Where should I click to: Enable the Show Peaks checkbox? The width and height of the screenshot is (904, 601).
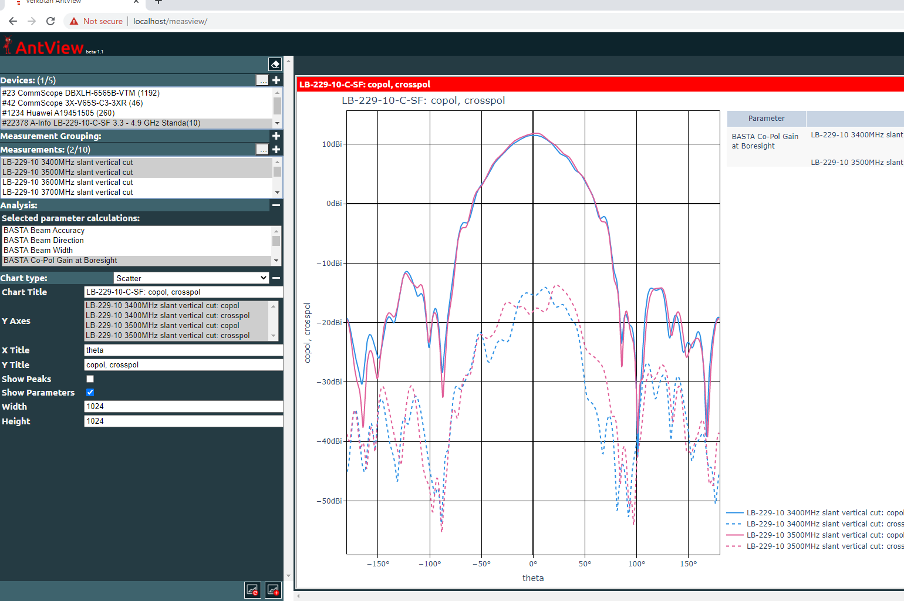90,379
